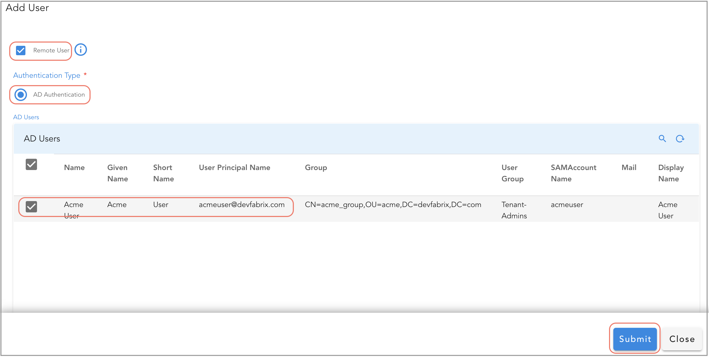The width and height of the screenshot is (709, 357).
Task: Uncheck the Acme User row checkbox
Action: click(31, 206)
